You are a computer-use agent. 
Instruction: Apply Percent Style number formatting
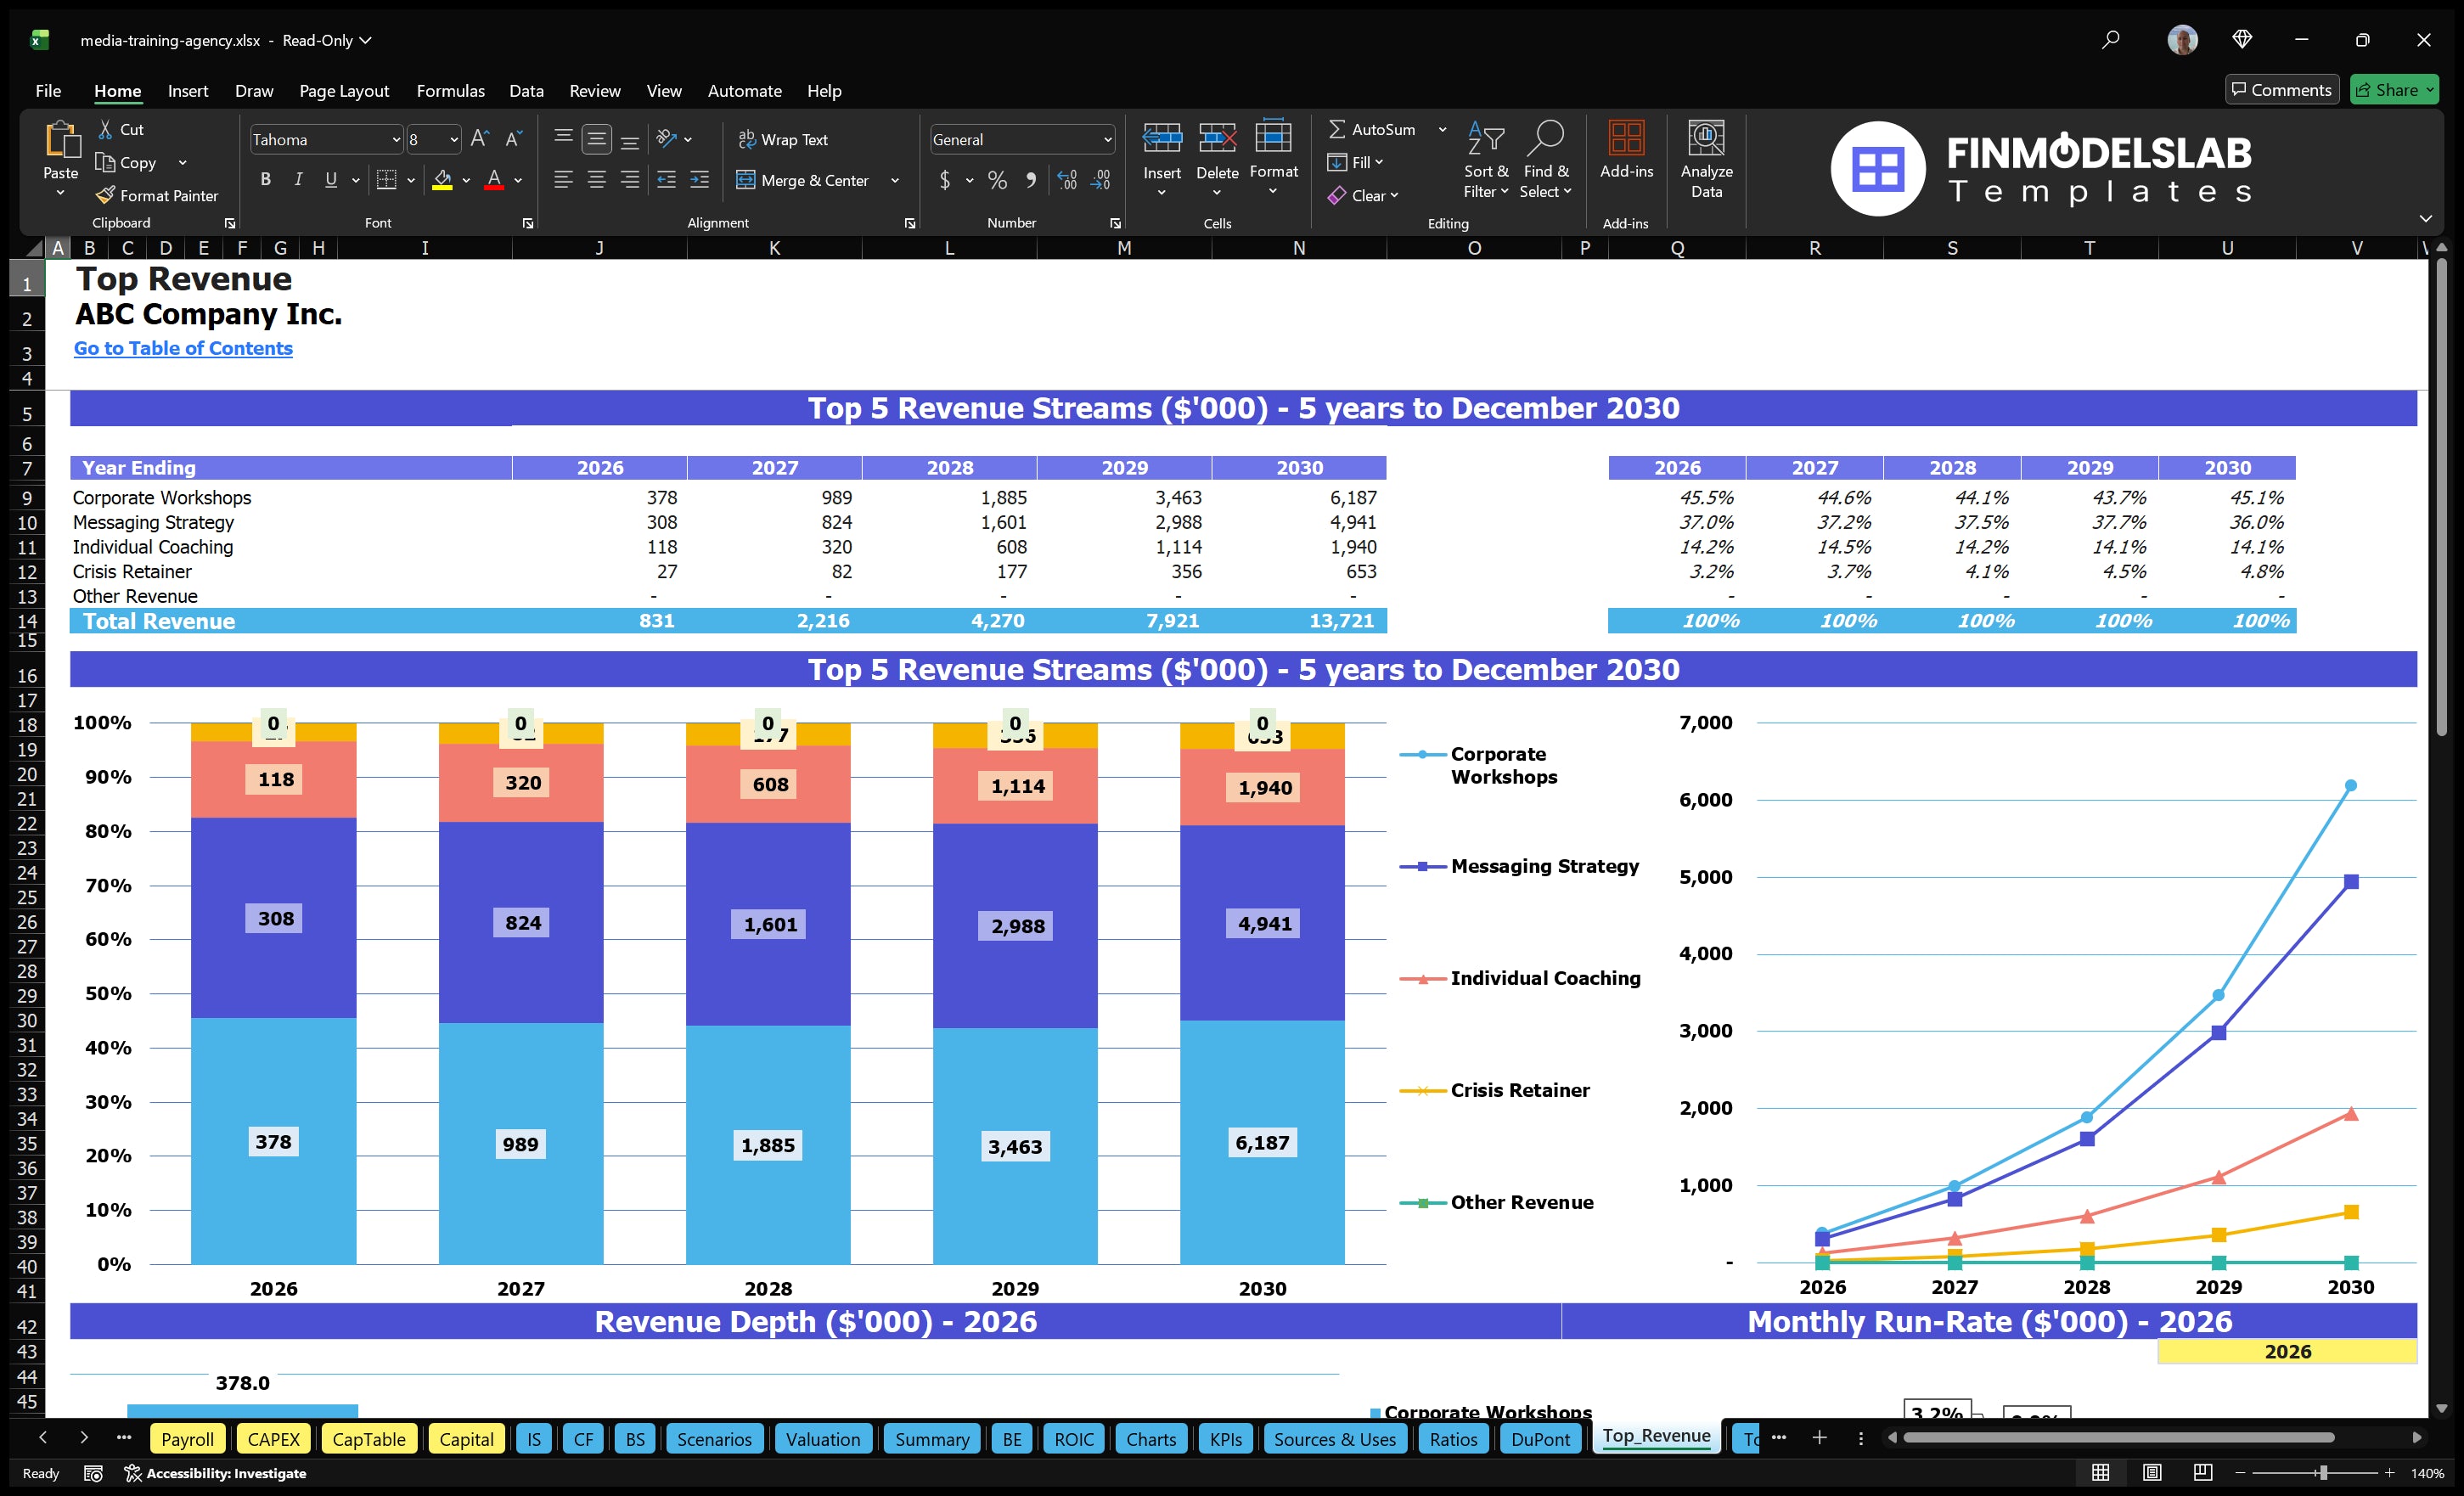click(997, 181)
